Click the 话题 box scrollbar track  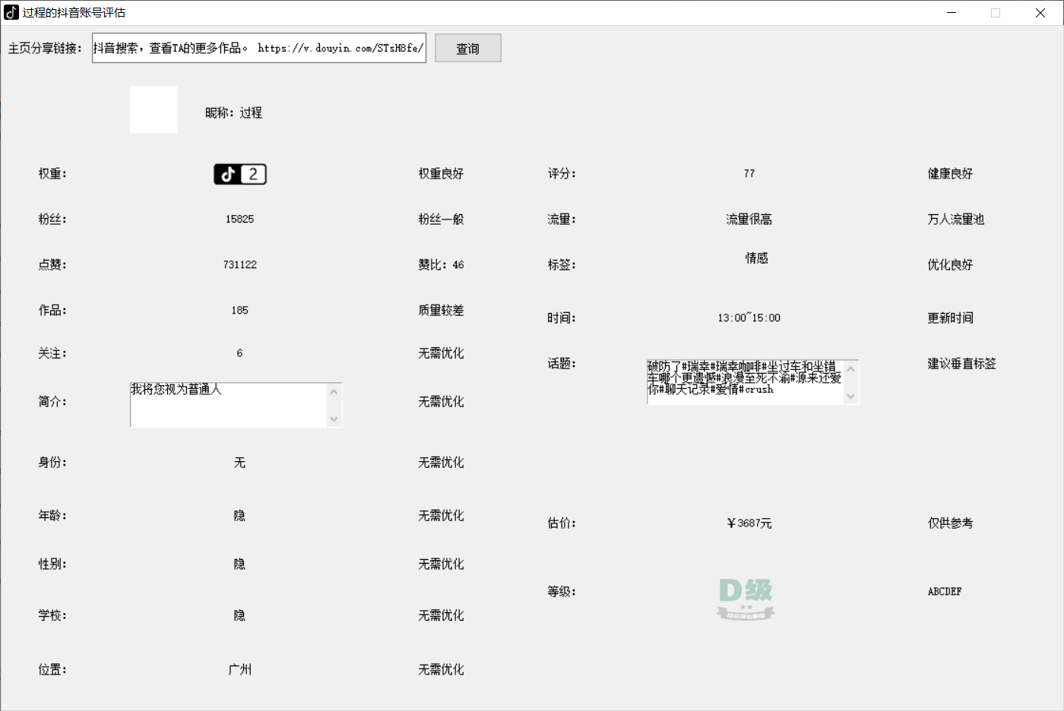point(853,383)
